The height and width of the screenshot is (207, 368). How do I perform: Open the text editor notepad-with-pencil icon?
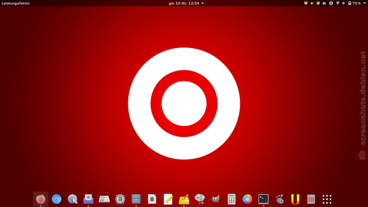(x=168, y=199)
